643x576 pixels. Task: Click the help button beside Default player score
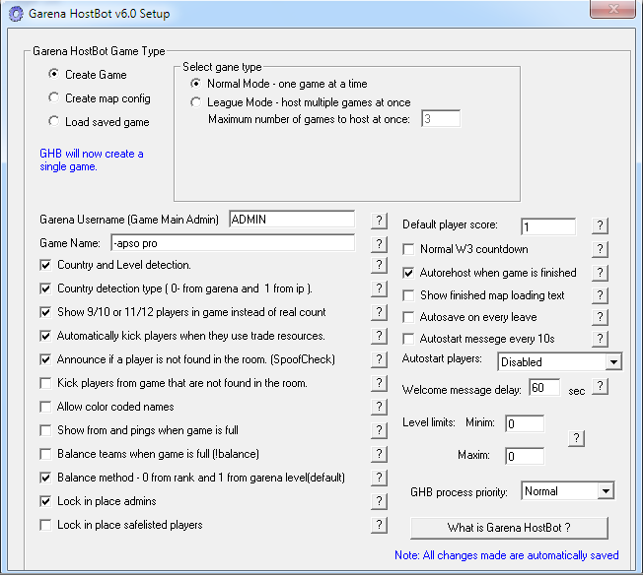click(599, 225)
